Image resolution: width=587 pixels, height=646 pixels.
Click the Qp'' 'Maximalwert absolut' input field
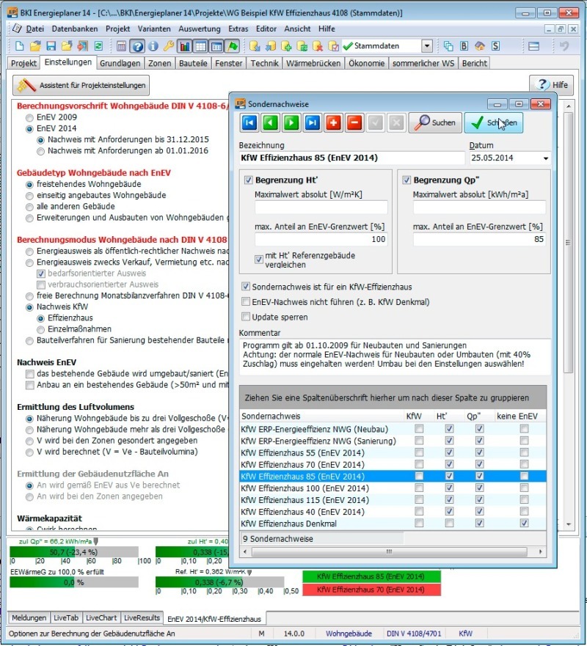[479, 207]
